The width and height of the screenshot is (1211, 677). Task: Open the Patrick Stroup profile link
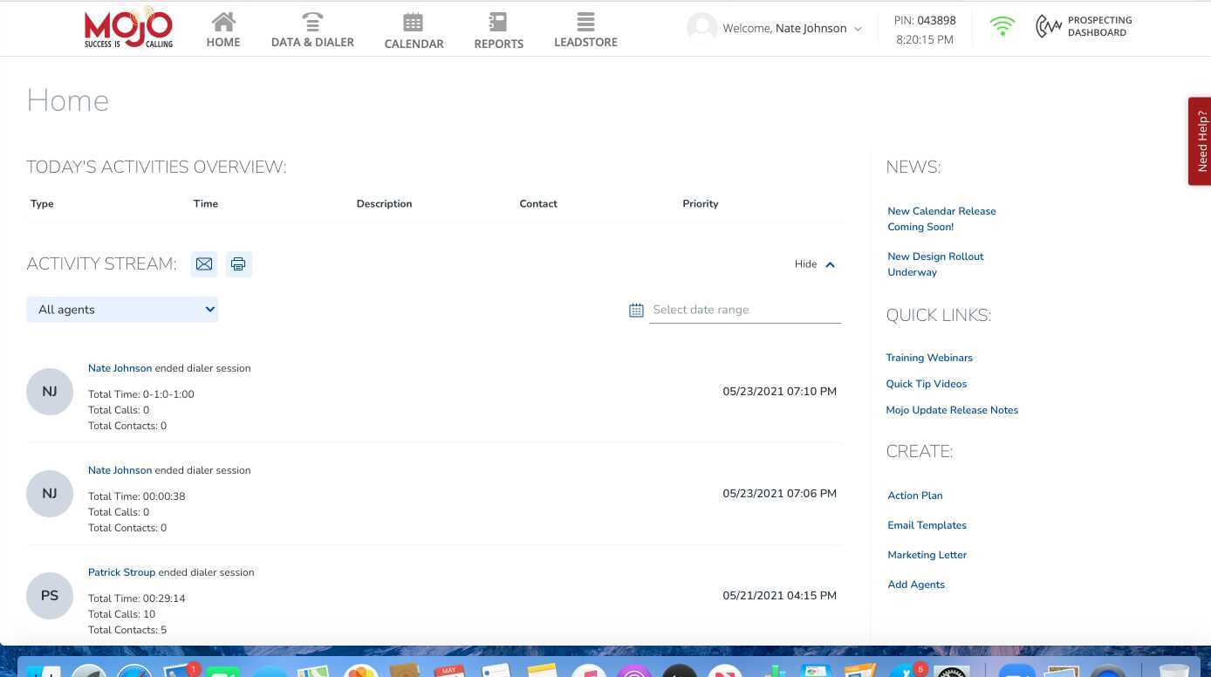[x=121, y=572]
